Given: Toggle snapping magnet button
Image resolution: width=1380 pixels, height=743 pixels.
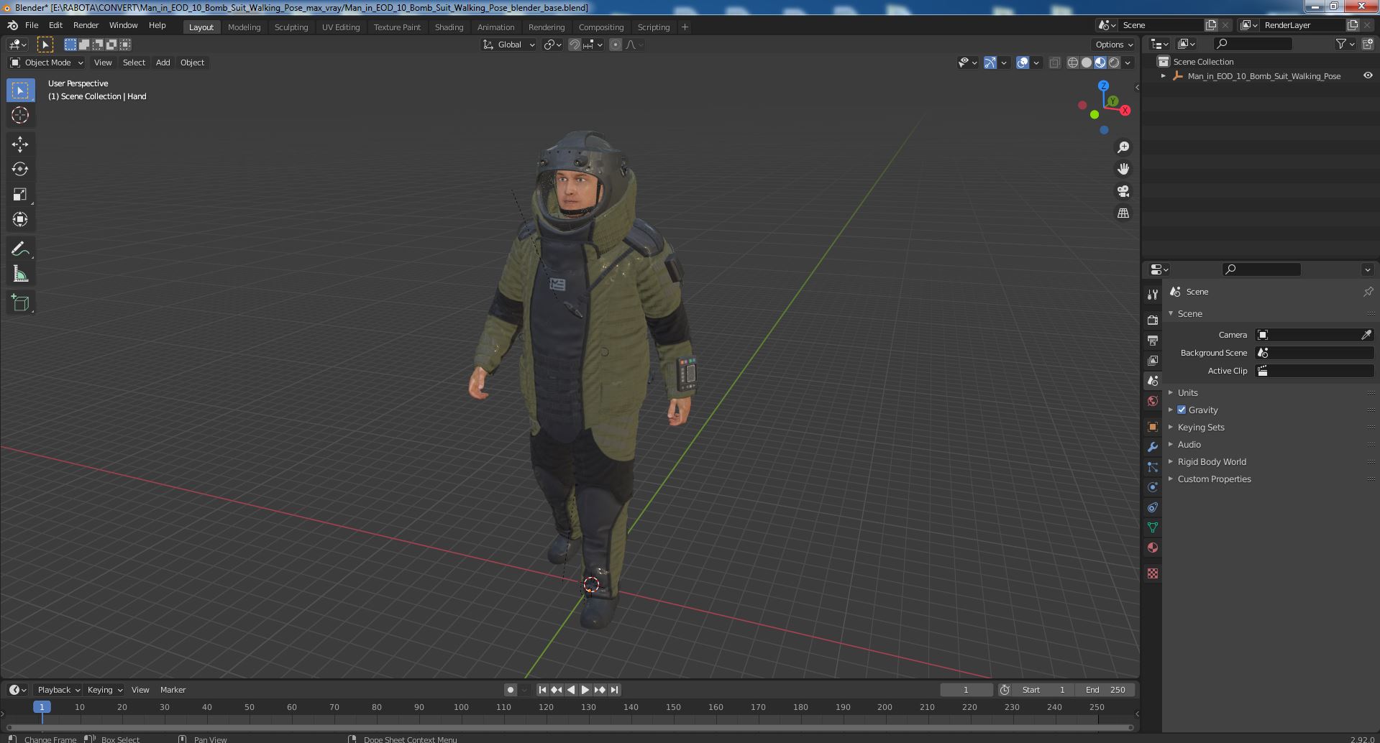Looking at the screenshot, I should click(x=575, y=45).
